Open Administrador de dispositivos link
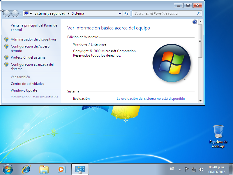The height and width of the screenshot is (175, 233). (33, 39)
